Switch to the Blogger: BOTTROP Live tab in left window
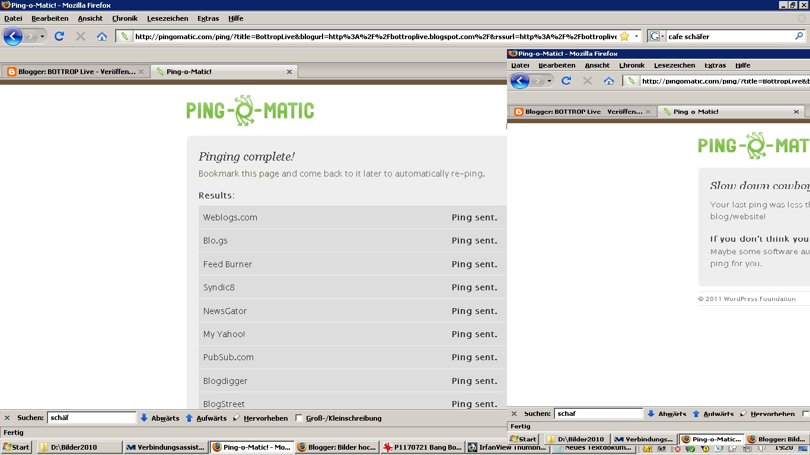The height and width of the screenshot is (455, 810). pos(75,72)
